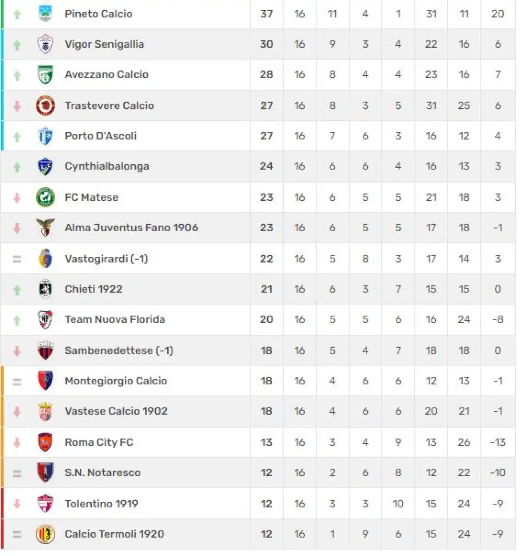Select the Vastogirardi (-1) team name
Screen dimensions: 527x556
106,259
